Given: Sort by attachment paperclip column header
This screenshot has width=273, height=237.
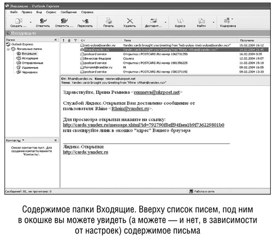Looking at the screenshot, I should click(x=69, y=40).
